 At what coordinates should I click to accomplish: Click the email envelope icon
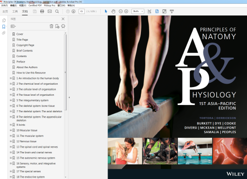[49, 11]
